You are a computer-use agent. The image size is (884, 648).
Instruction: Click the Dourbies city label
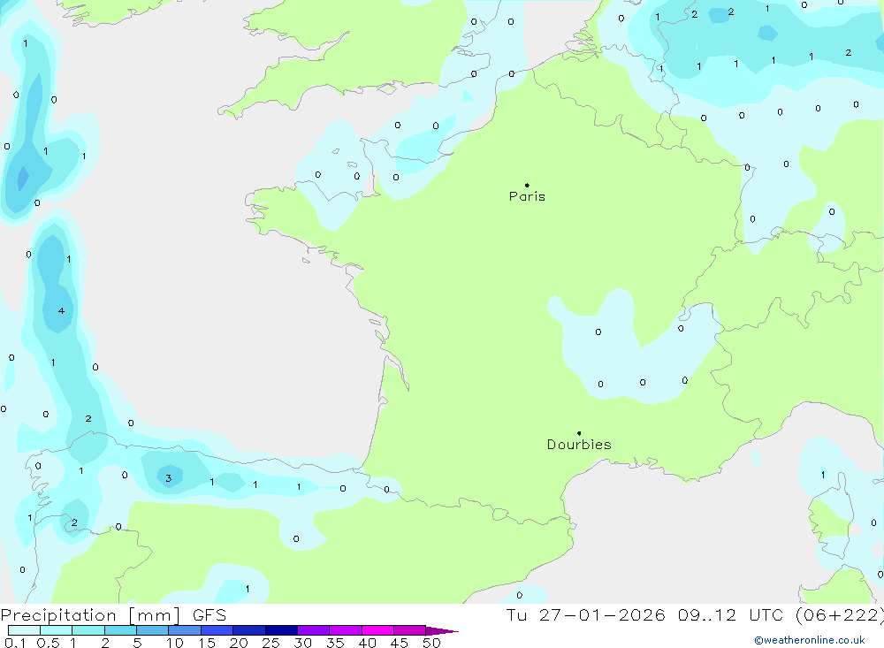pos(579,445)
